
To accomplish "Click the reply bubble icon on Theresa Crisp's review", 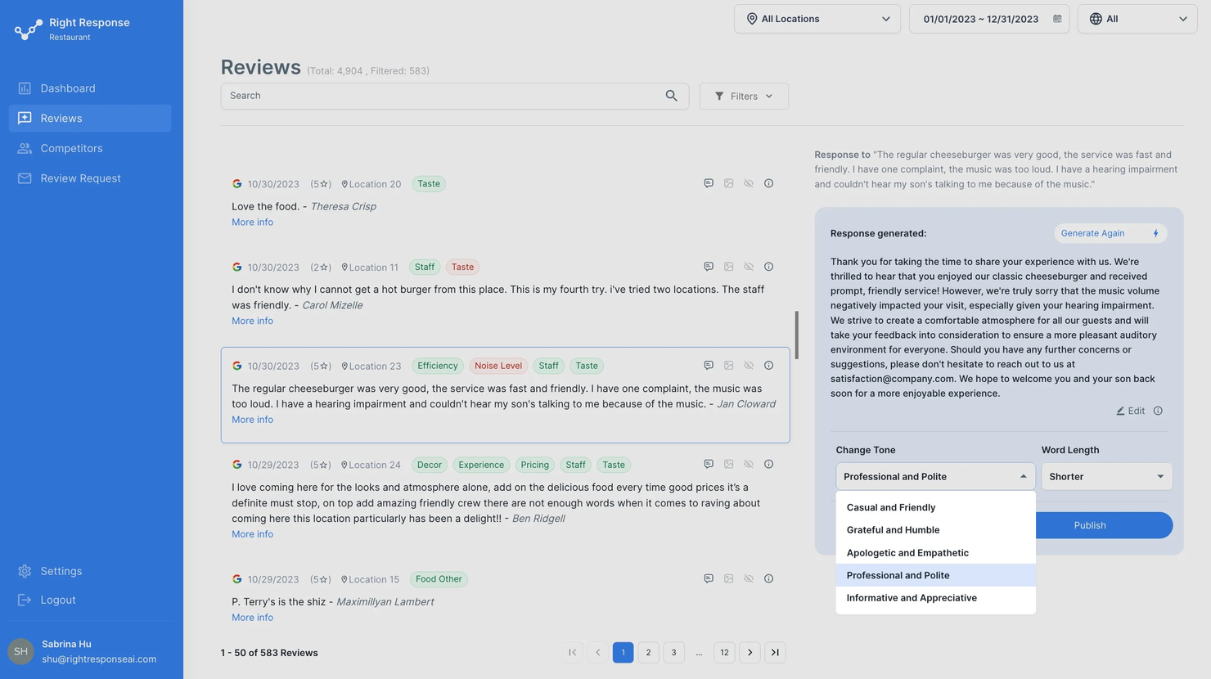I will click(x=708, y=182).
